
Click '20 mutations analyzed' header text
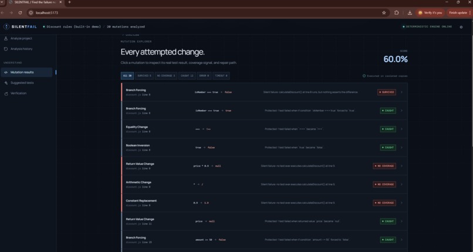[x=126, y=27]
